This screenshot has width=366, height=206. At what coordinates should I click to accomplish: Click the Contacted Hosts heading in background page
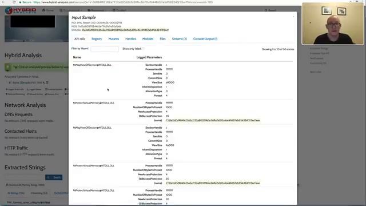click(21, 131)
